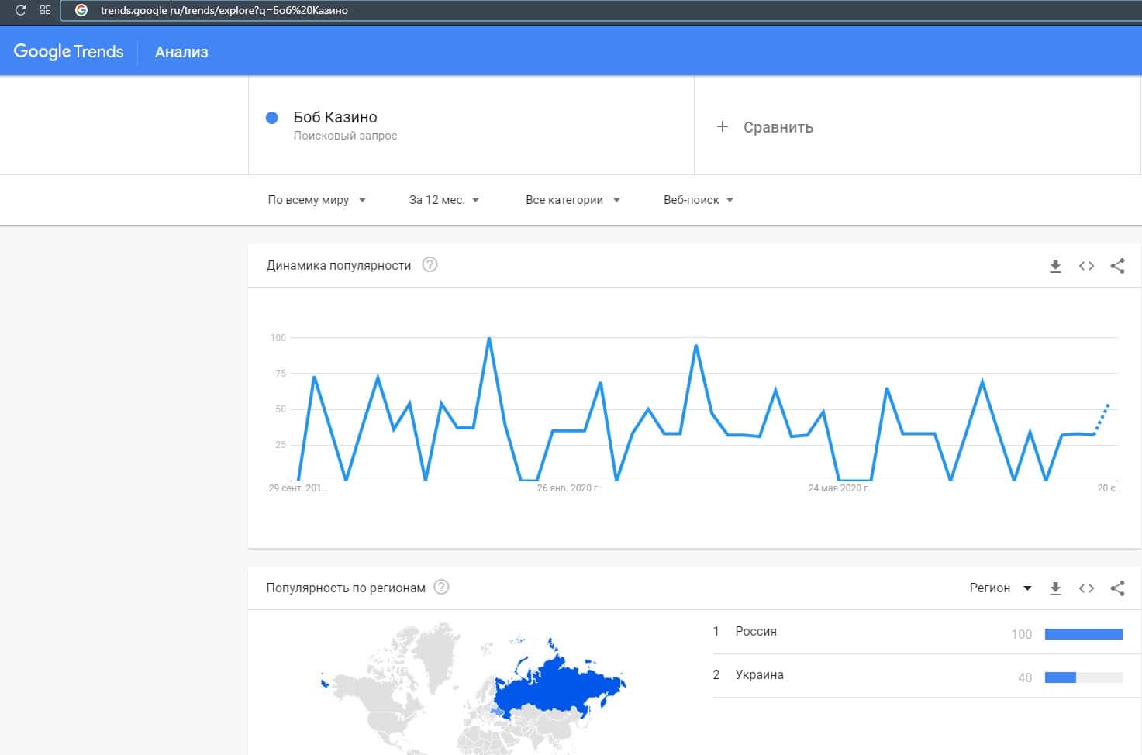The height and width of the screenshot is (755, 1142).
Task: Click the blue dot beside Боб Казино
Action: [x=272, y=118]
